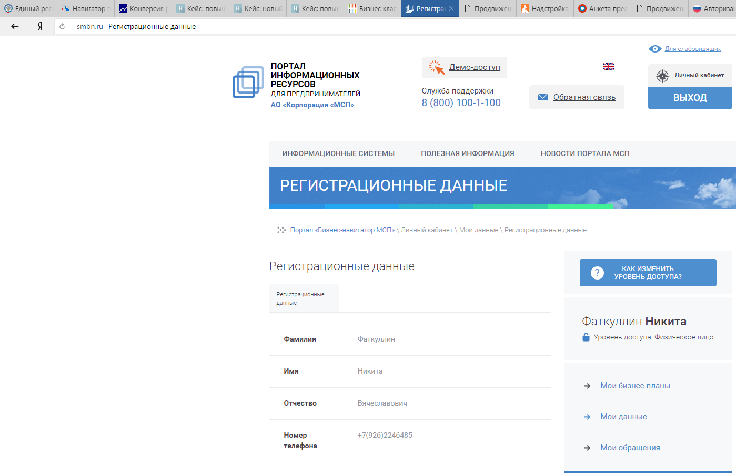Screen dimensions: 736x476
Task: Click the breadcrumb Портал «Бизнес-навигатор МСП»
Action: pyautogui.click(x=342, y=230)
